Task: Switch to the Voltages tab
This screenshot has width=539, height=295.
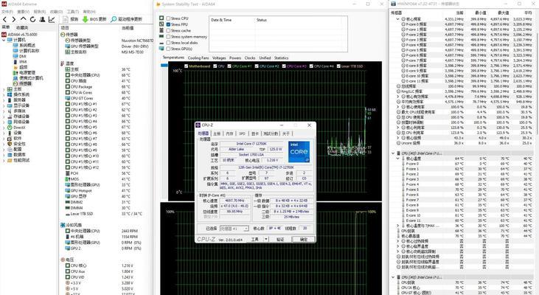Action: click(x=219, y=58)
